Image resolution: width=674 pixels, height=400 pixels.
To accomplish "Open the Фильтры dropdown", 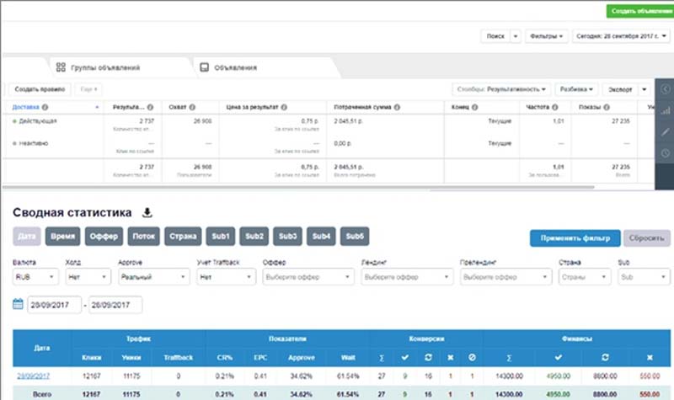I will pos(546,36).
